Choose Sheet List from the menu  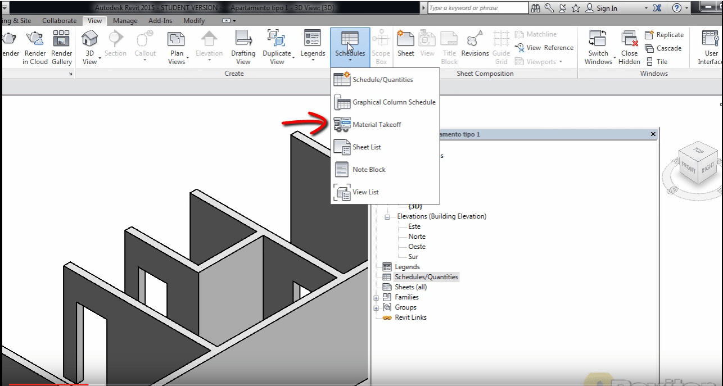(365, 147)
